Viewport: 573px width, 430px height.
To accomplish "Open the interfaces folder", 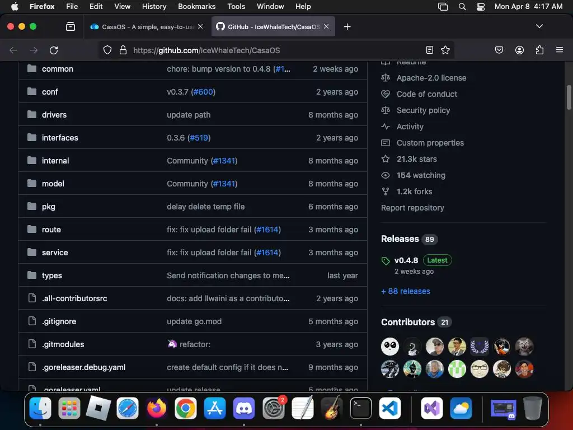I will tap(60, 138).
